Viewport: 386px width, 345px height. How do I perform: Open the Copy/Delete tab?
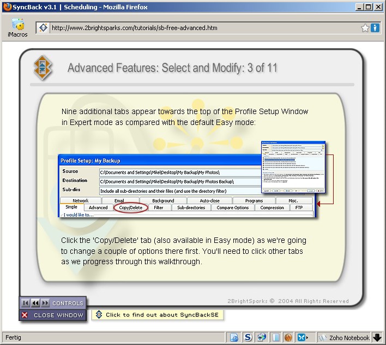tap(131, 207)
